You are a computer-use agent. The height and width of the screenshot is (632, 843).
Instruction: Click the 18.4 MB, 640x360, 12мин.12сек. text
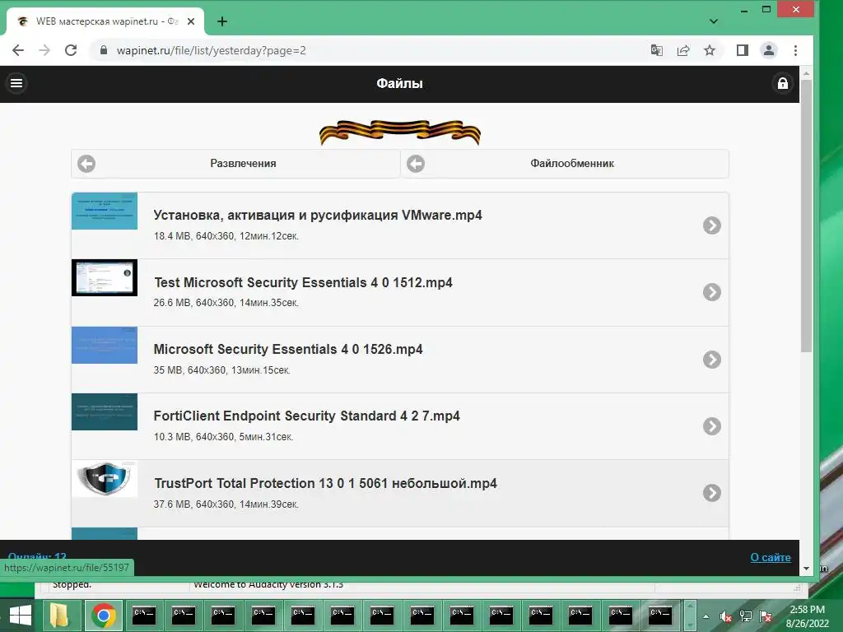click(226, 236)
